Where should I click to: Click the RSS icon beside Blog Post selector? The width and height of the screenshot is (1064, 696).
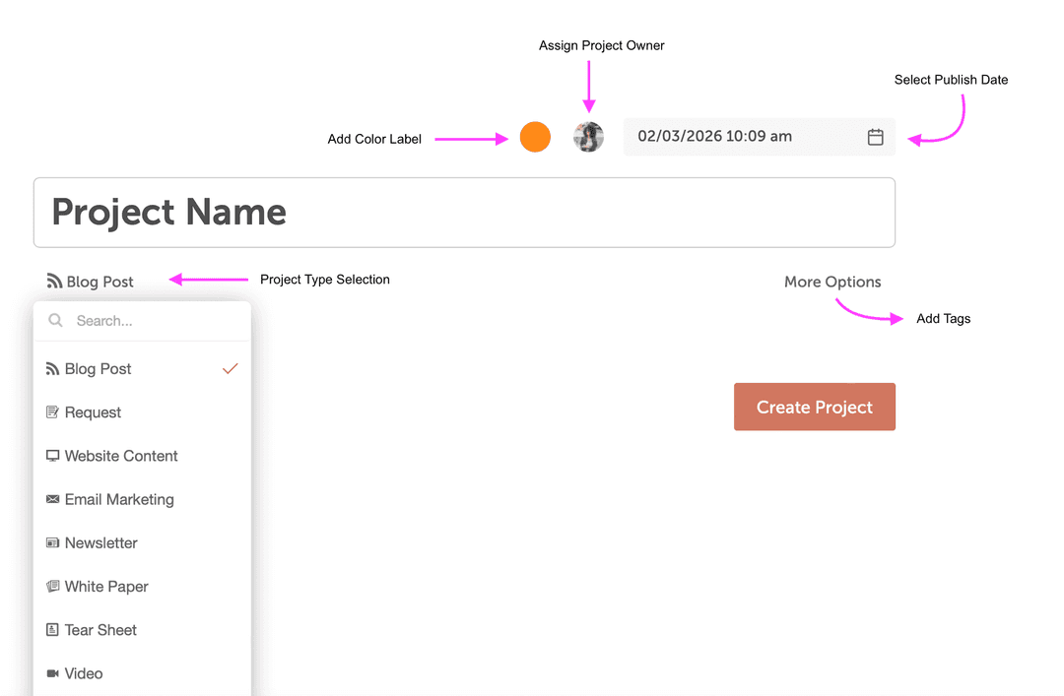(54, 282)
